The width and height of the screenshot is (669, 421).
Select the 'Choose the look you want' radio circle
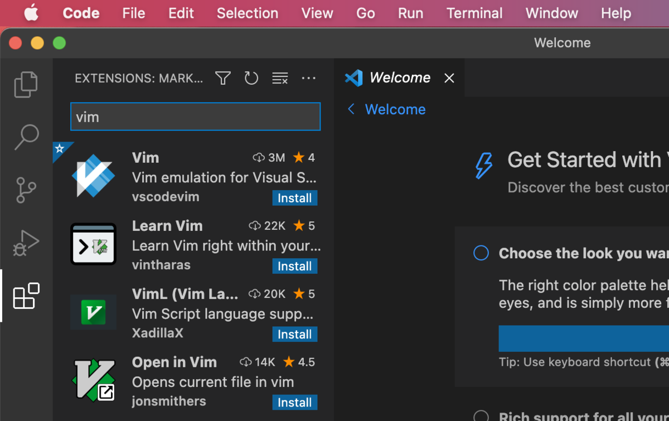481,253
